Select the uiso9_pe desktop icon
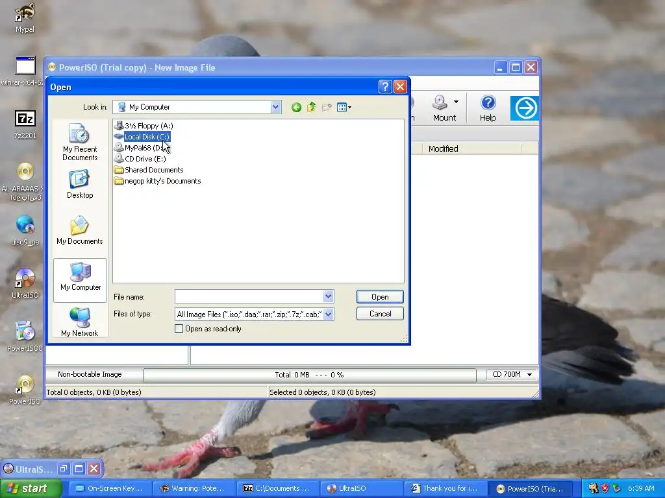The height and width of the screenshot is (498, 665). coord(25,231)
